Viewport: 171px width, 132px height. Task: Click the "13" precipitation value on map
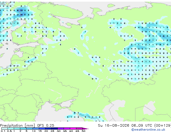[21, 10]
